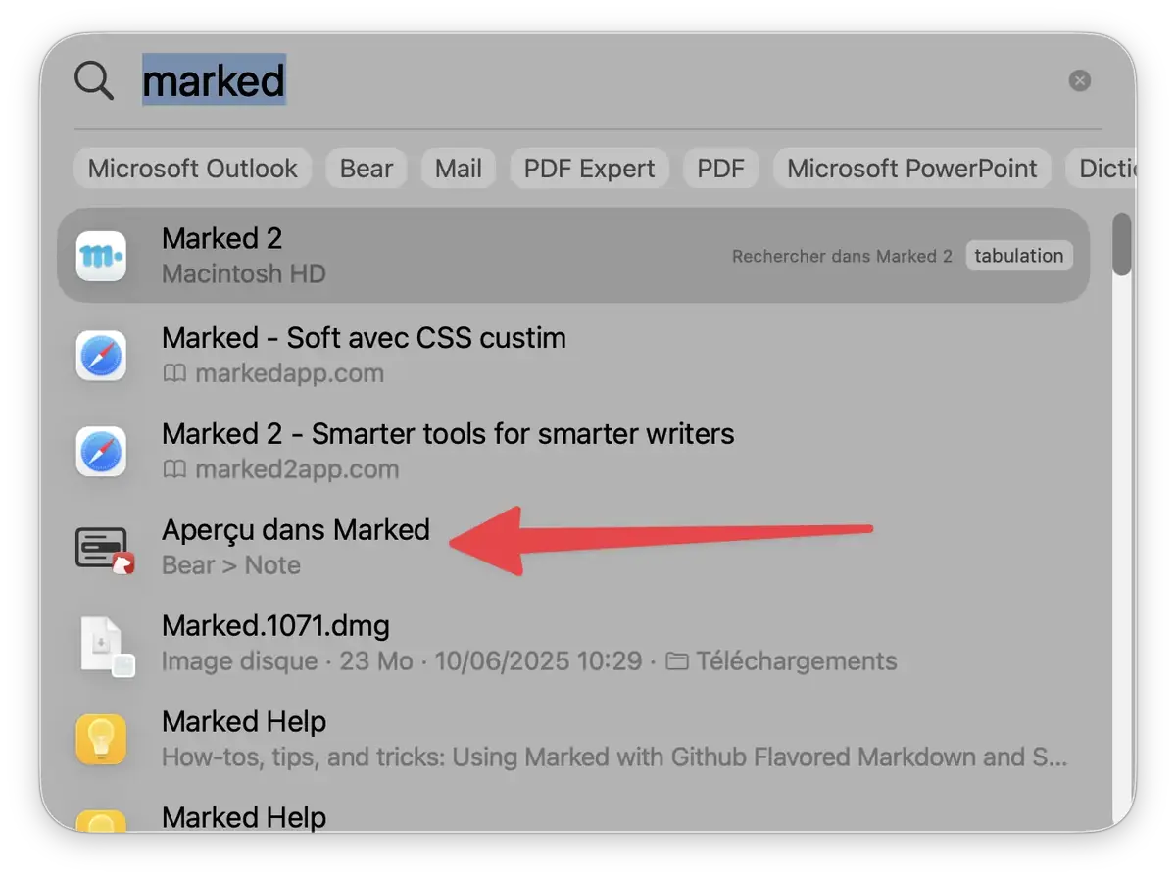The image size is (1176, 879).
Task: Select the Microsoft PowerPoint filter
Action: tap(911, 168)
